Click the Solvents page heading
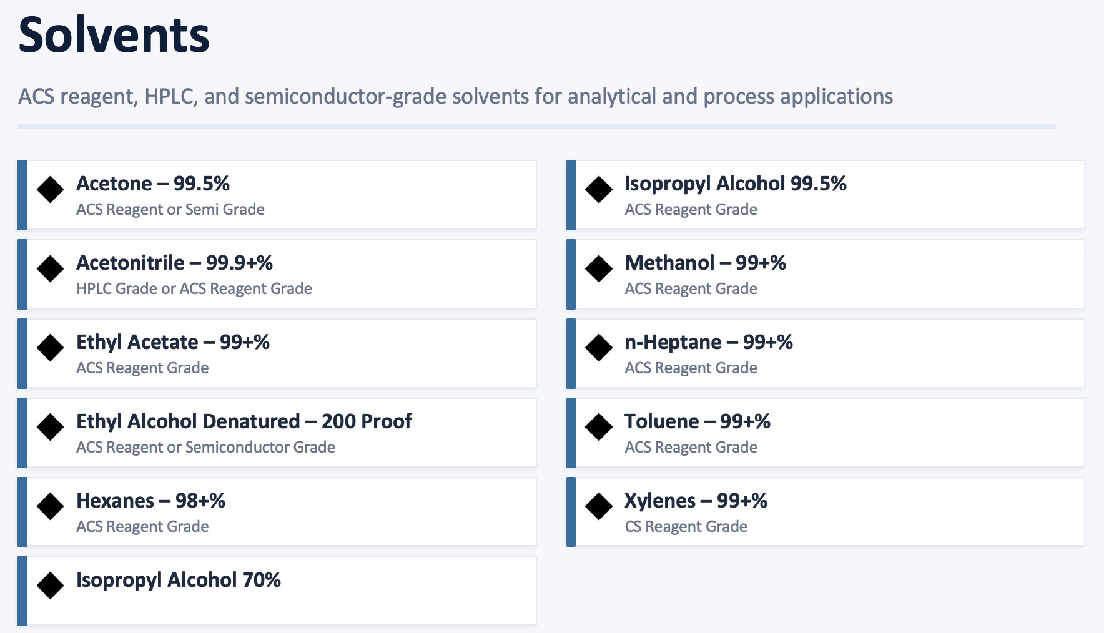Image resolution: width=1104 pixels, height=633 pixels. pyautogui.click(x=114, y=35)
